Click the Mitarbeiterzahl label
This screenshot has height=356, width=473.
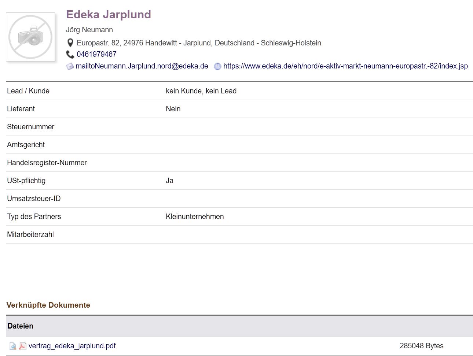coord(30,234)
